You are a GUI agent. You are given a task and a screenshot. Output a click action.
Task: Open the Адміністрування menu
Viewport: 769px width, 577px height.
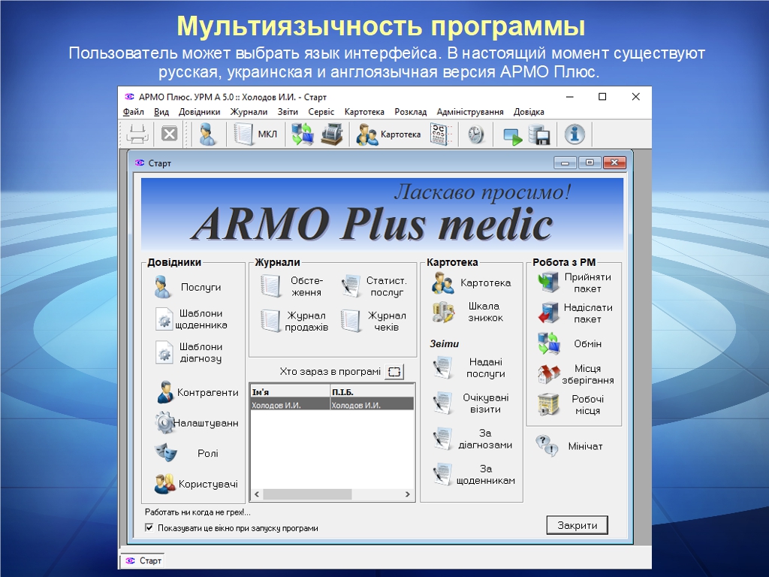click(x=469, y=112)
